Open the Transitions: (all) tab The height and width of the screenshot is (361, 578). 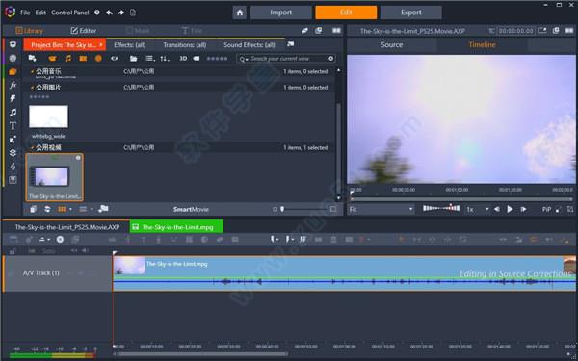coord(185,45)
